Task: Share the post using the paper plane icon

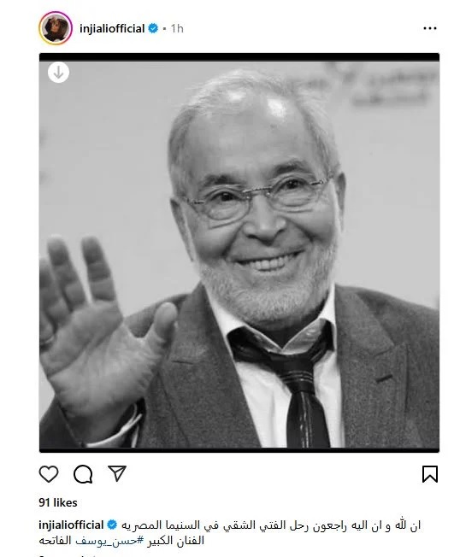Action: click(117, 473)
